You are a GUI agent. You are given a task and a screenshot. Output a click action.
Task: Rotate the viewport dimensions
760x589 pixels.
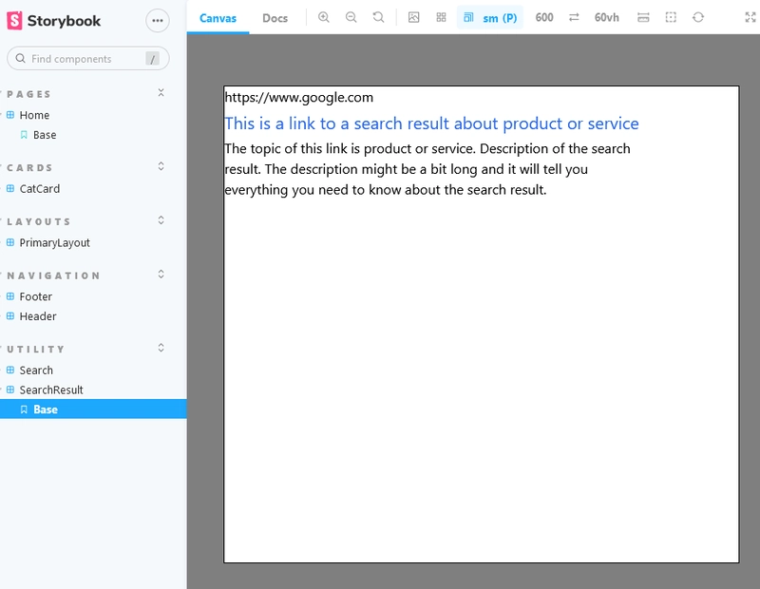point(574,17)
